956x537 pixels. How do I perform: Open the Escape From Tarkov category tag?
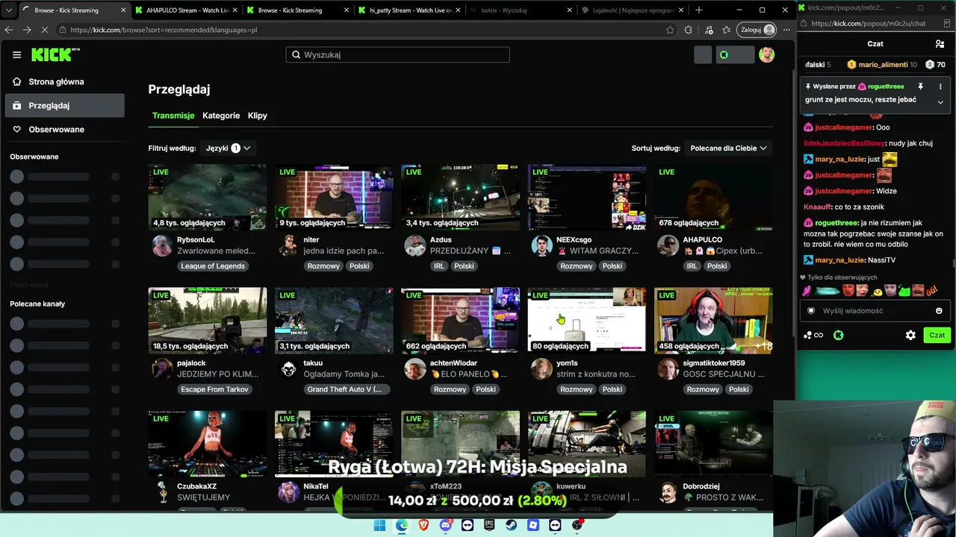coord(214,389)
